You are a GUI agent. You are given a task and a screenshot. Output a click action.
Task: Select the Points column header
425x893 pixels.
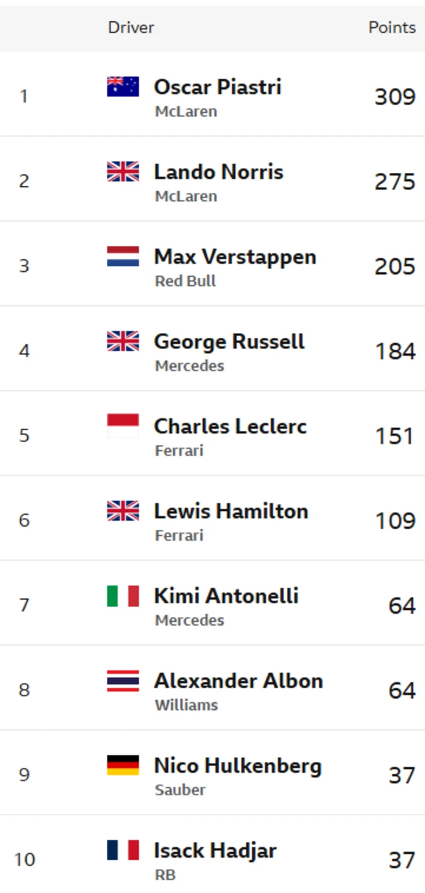(x=392, y=27)
